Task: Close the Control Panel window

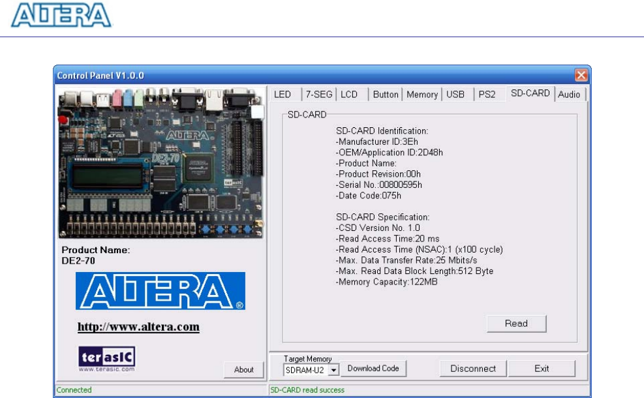Action: (x=581, y=75)
